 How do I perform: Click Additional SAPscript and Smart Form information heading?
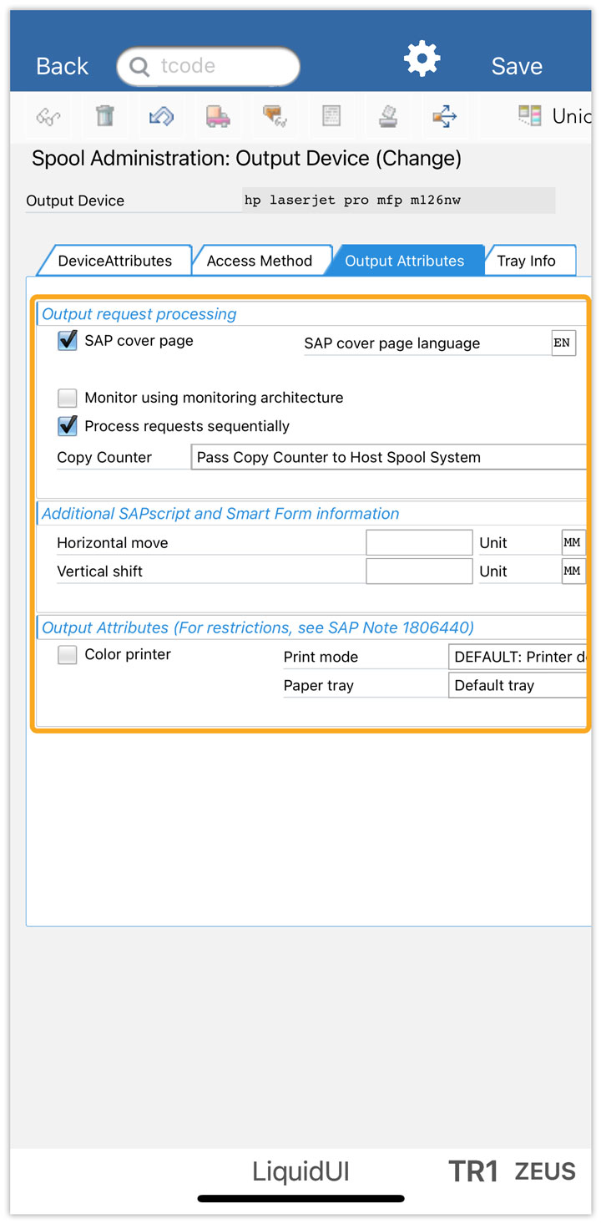pos(220,514)
